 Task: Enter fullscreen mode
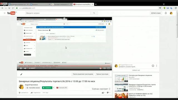point(108,68)
